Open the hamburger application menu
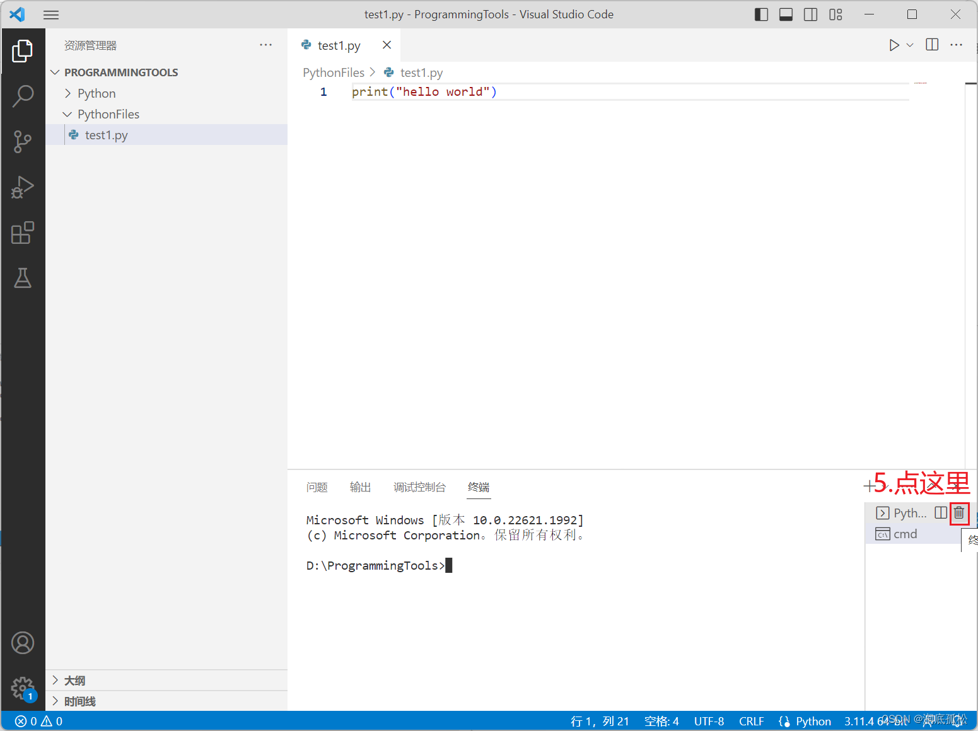 tap(51, 14)
